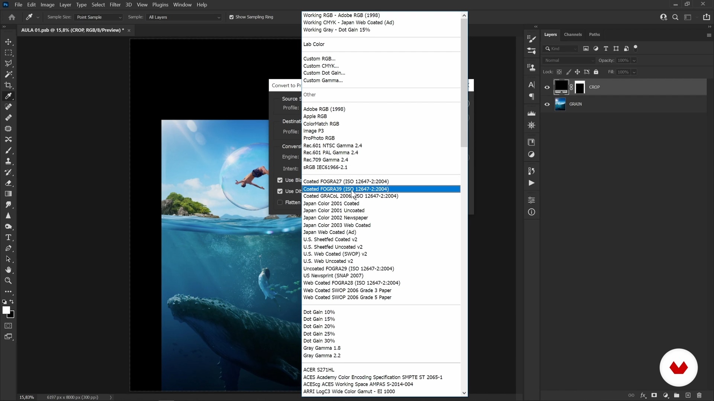Screen dimensions: 714x401
Task: Select the Hand tool
Action: click(8, 270)
